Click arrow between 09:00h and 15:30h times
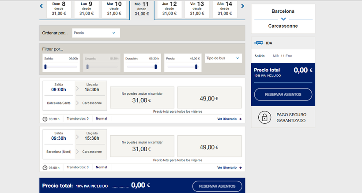The width and height of the screenshot is (362, 193). [x=77, y=89]
